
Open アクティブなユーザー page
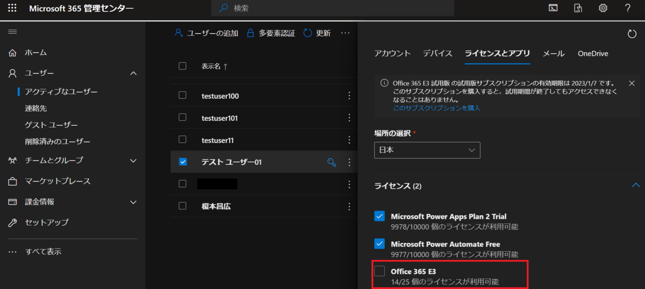coord(61,92)
